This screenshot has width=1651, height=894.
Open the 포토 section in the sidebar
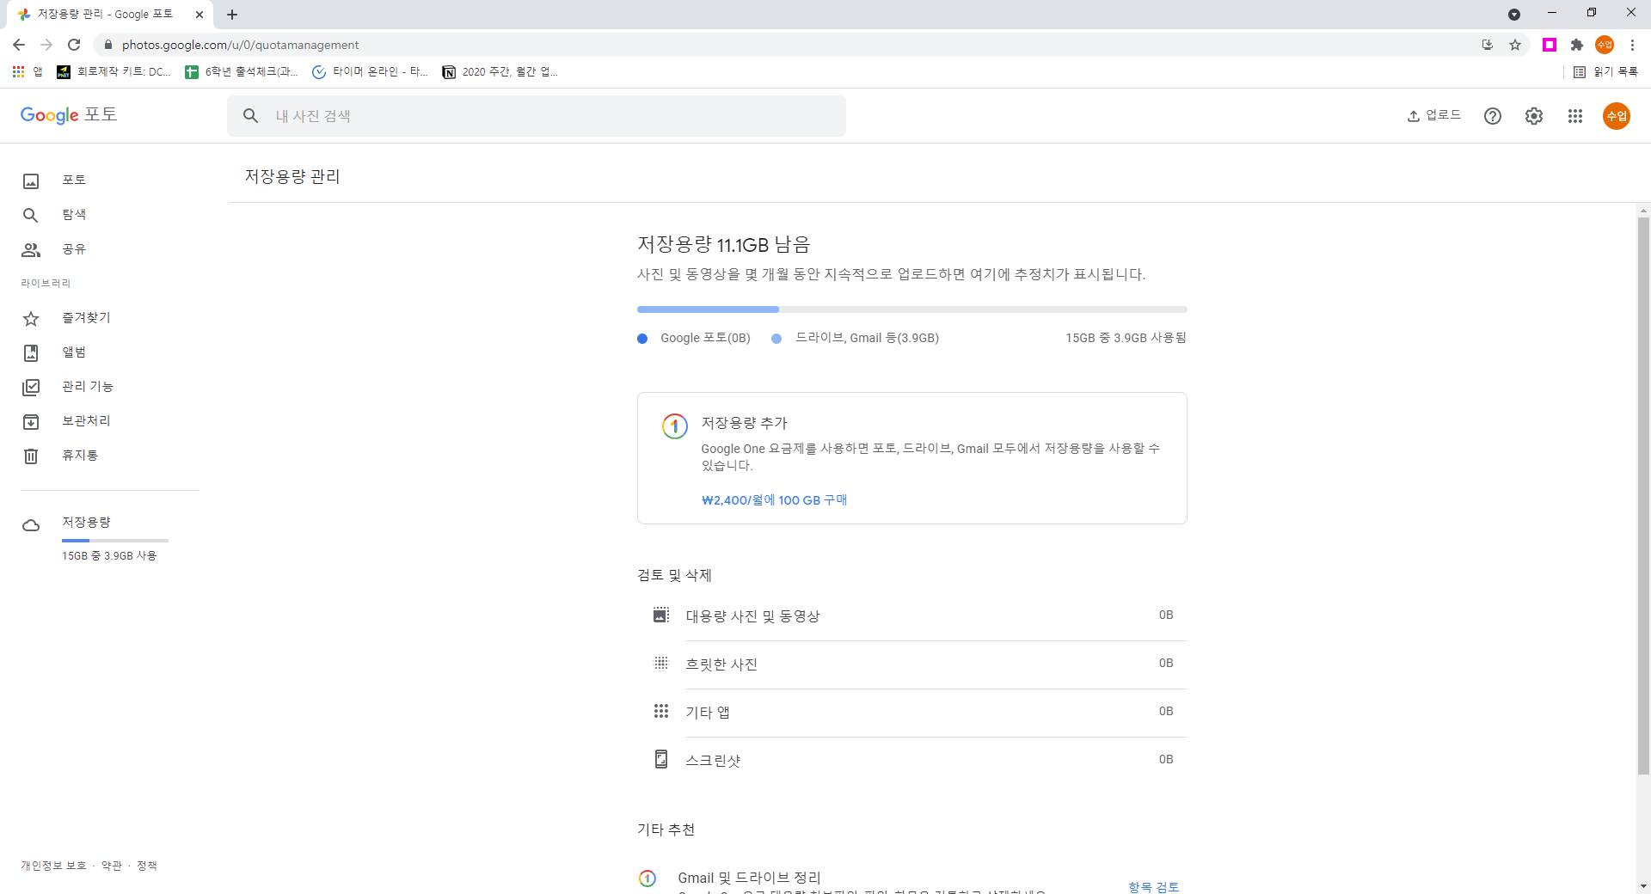point(74,180)
